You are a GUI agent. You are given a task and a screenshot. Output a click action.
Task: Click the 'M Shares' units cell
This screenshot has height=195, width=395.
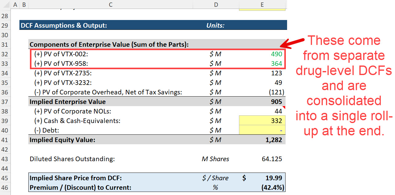216,159
